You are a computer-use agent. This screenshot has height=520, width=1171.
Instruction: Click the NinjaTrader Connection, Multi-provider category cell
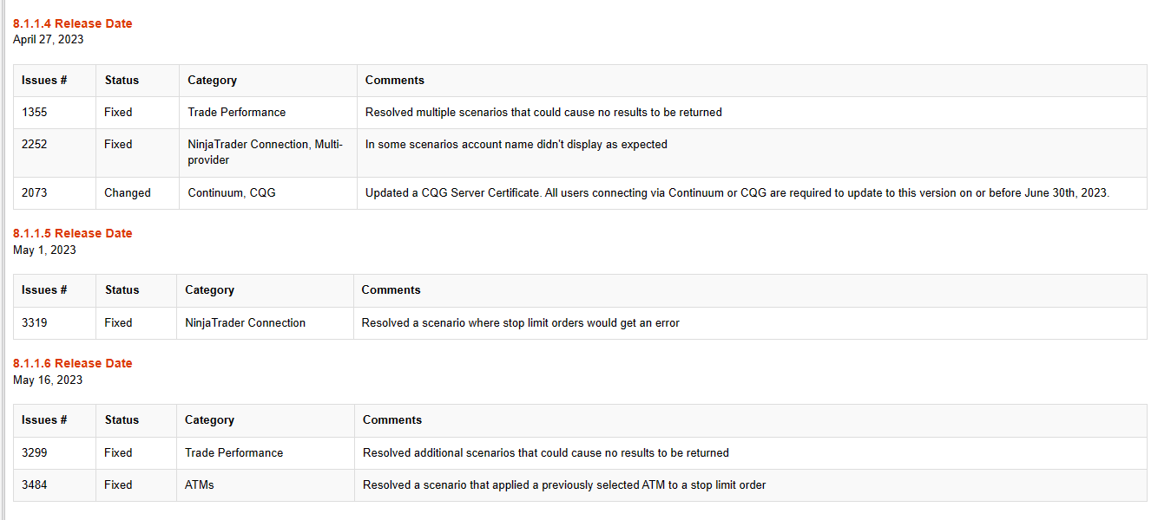click(268, 153)
